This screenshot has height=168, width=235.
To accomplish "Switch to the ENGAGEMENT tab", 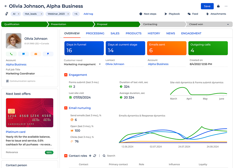I will pyautogui.click(x=191, y=33).
